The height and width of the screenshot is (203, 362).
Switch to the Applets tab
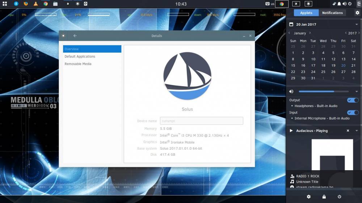pyautogui.click(x=306, y=13)
